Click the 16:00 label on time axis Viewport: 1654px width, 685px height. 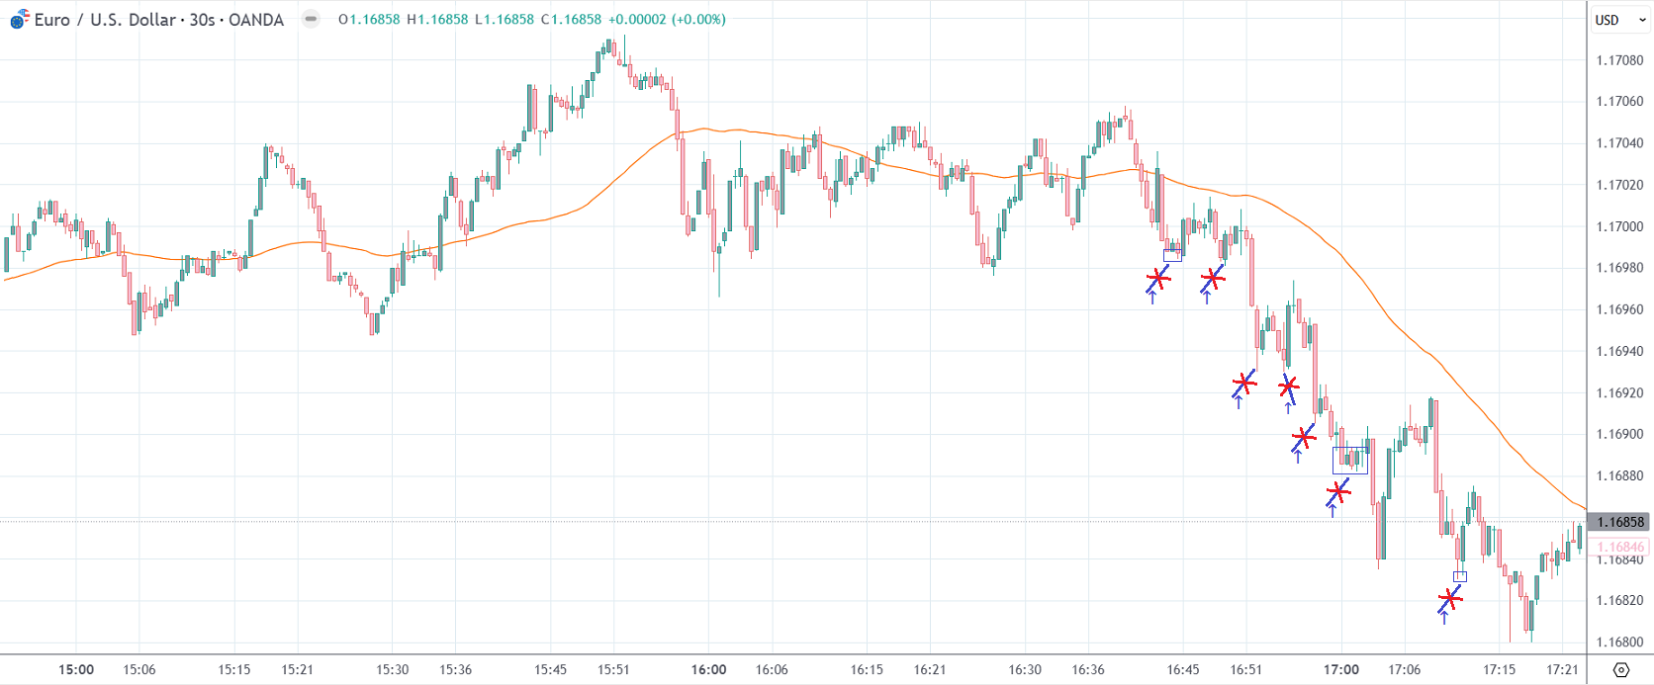708,669
